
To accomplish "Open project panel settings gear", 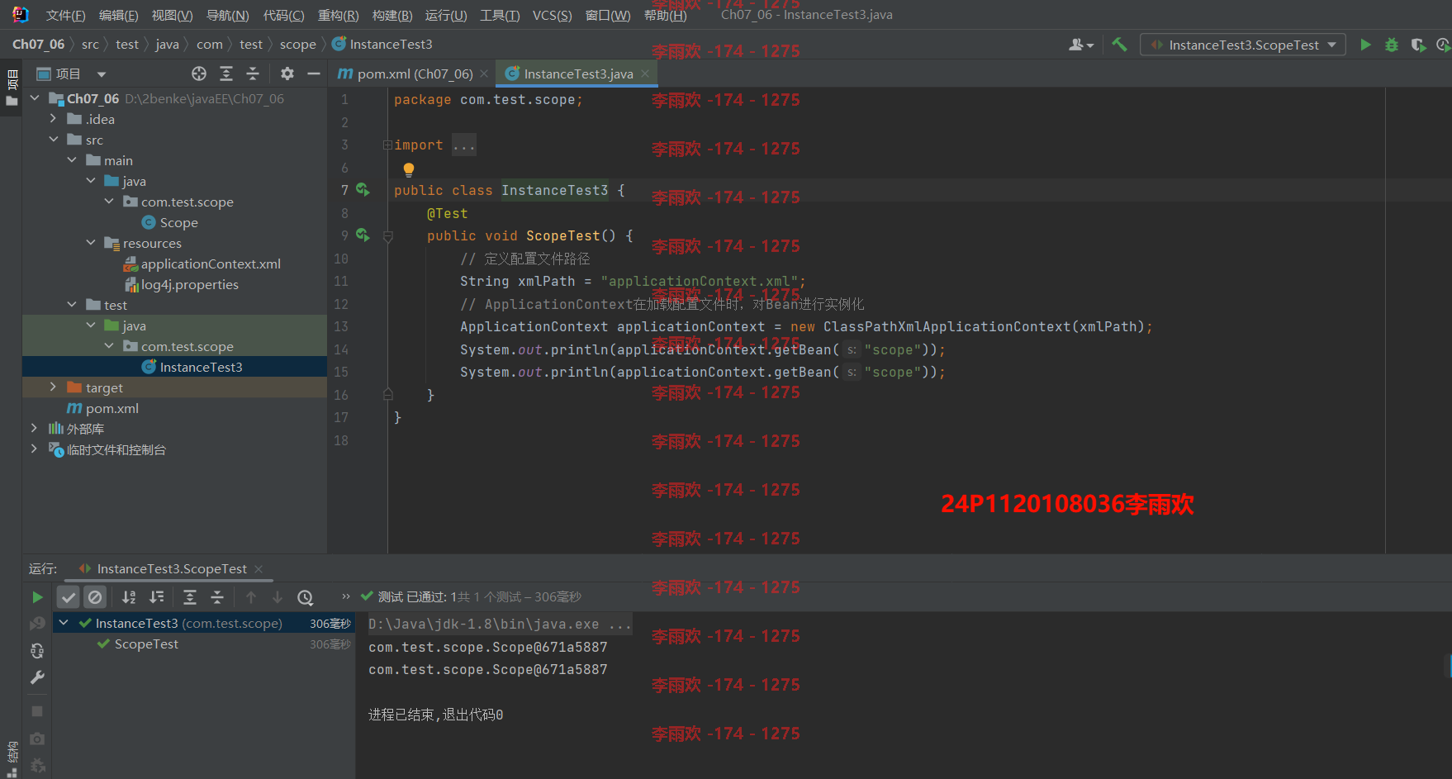I will [287, 74].
